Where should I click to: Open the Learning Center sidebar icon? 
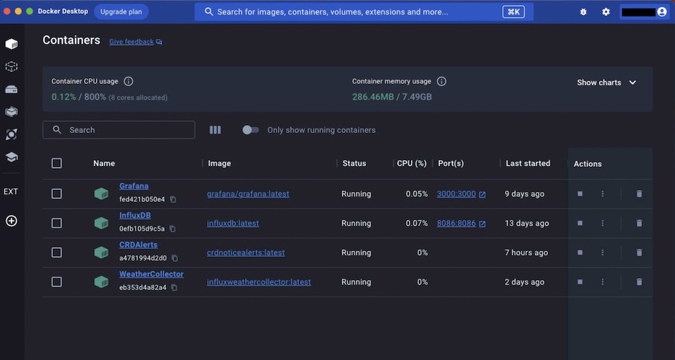point(12,157)
